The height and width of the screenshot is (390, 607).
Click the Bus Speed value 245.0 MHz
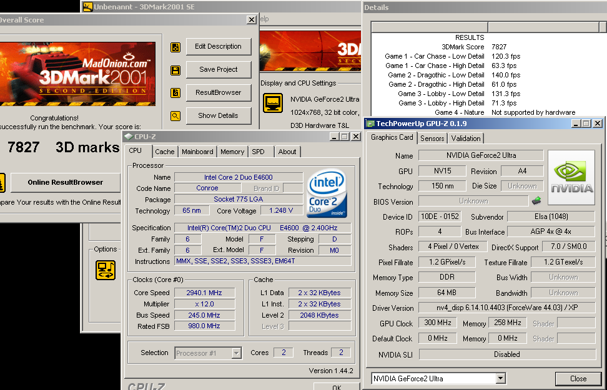pyautogui.click(x=204, y=315)
